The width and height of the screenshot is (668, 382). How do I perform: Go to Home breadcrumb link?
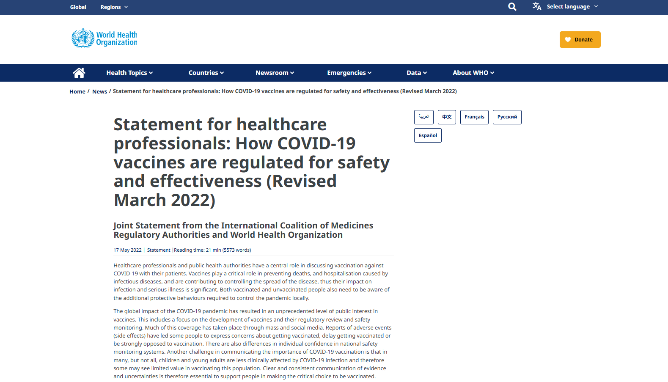(77, 91)
